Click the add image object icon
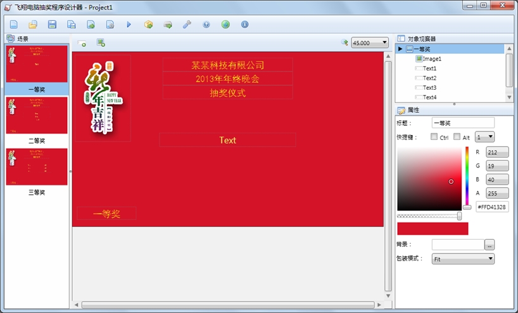Viewport: 518px width, 313px height. [101, 42]
